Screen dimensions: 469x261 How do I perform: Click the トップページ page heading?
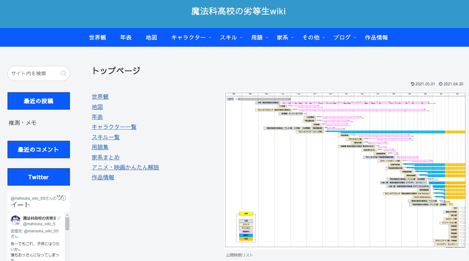click(x=116, y=71)
